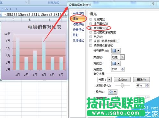Click the paint bucket color icon

point(111,92)
